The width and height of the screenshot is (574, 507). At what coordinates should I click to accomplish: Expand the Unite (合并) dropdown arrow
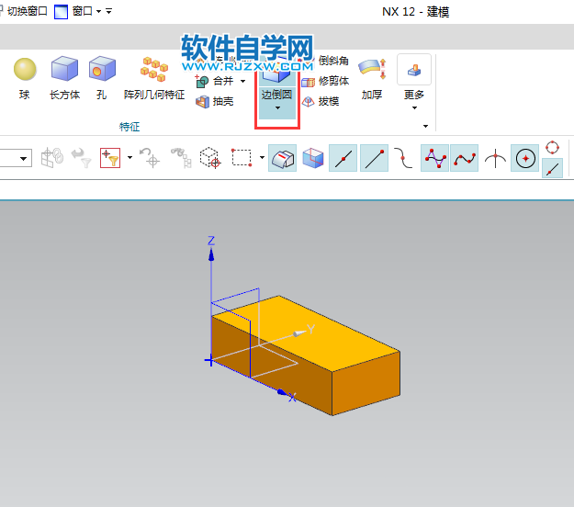[x=242, y=81]
